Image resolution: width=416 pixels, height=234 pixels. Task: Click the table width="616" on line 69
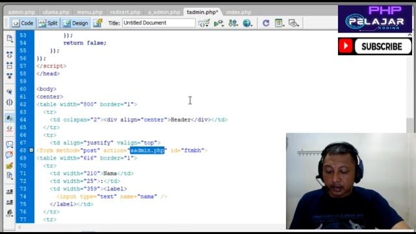coord(86,158)
